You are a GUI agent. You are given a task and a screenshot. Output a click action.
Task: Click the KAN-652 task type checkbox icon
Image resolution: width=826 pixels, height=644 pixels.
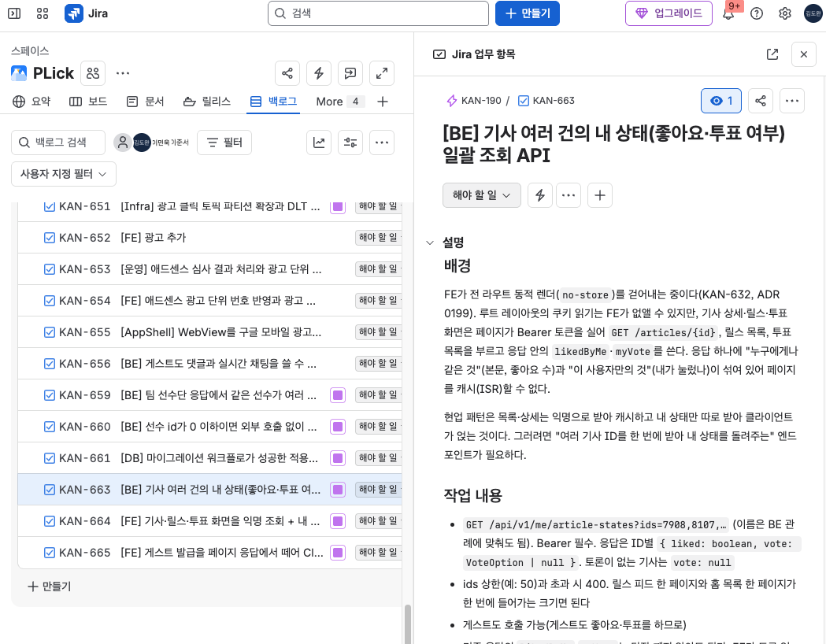click(x=50, y=238)
